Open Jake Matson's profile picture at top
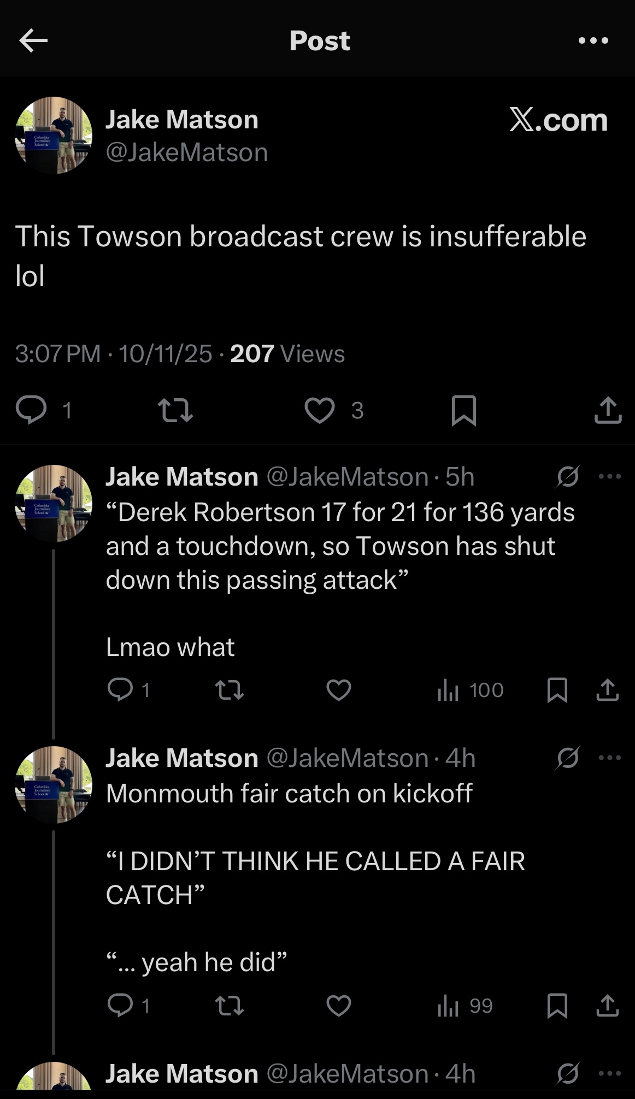Screen dimensions: 635x1099 54,135
